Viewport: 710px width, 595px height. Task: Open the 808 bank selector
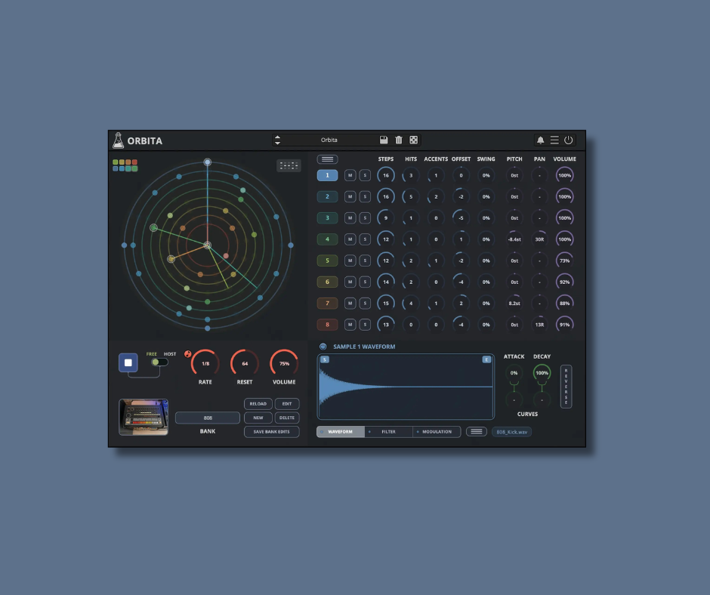(208, 418)
